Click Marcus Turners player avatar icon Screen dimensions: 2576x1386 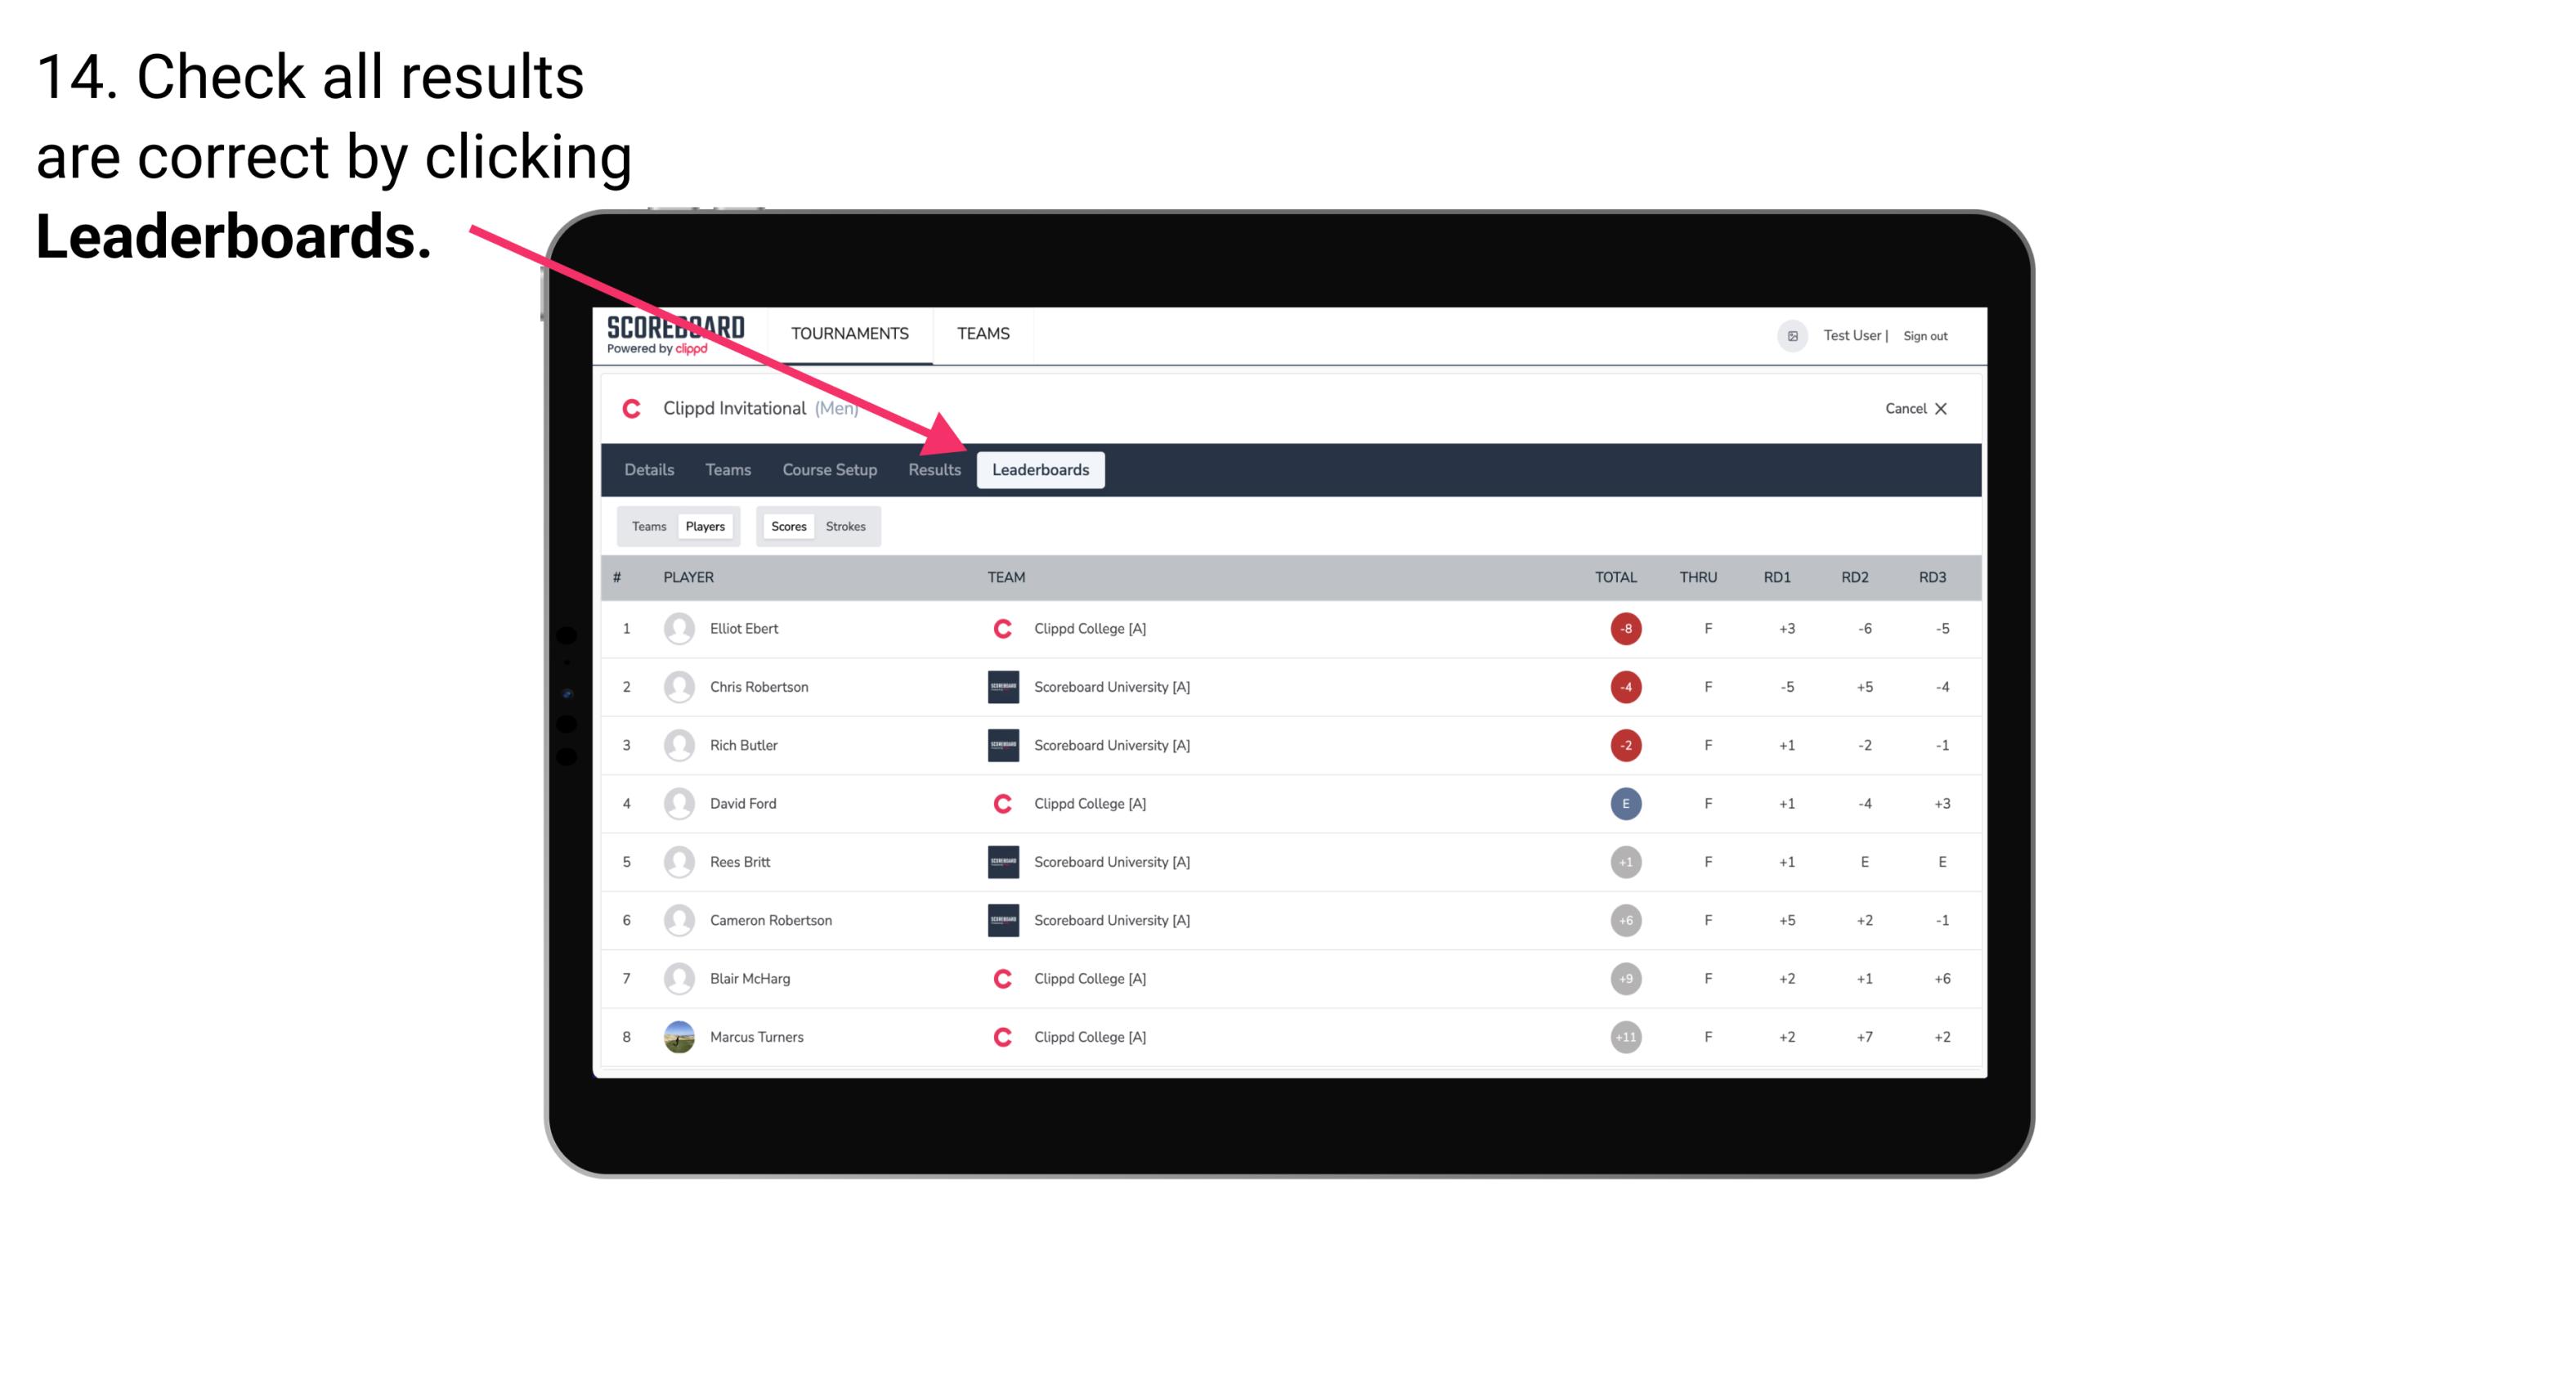677,1036
